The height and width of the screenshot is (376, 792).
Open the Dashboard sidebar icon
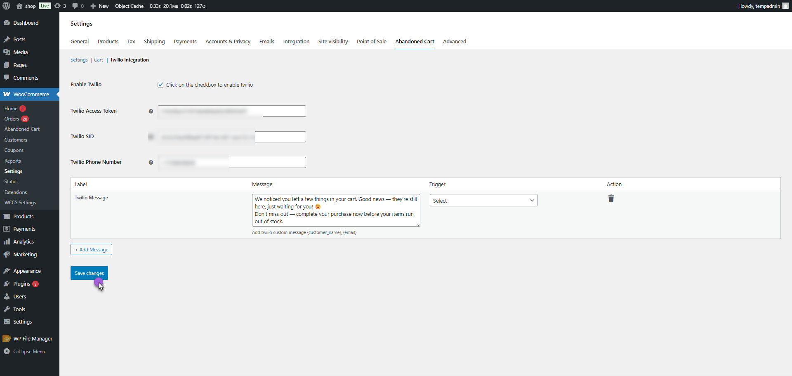7,23
